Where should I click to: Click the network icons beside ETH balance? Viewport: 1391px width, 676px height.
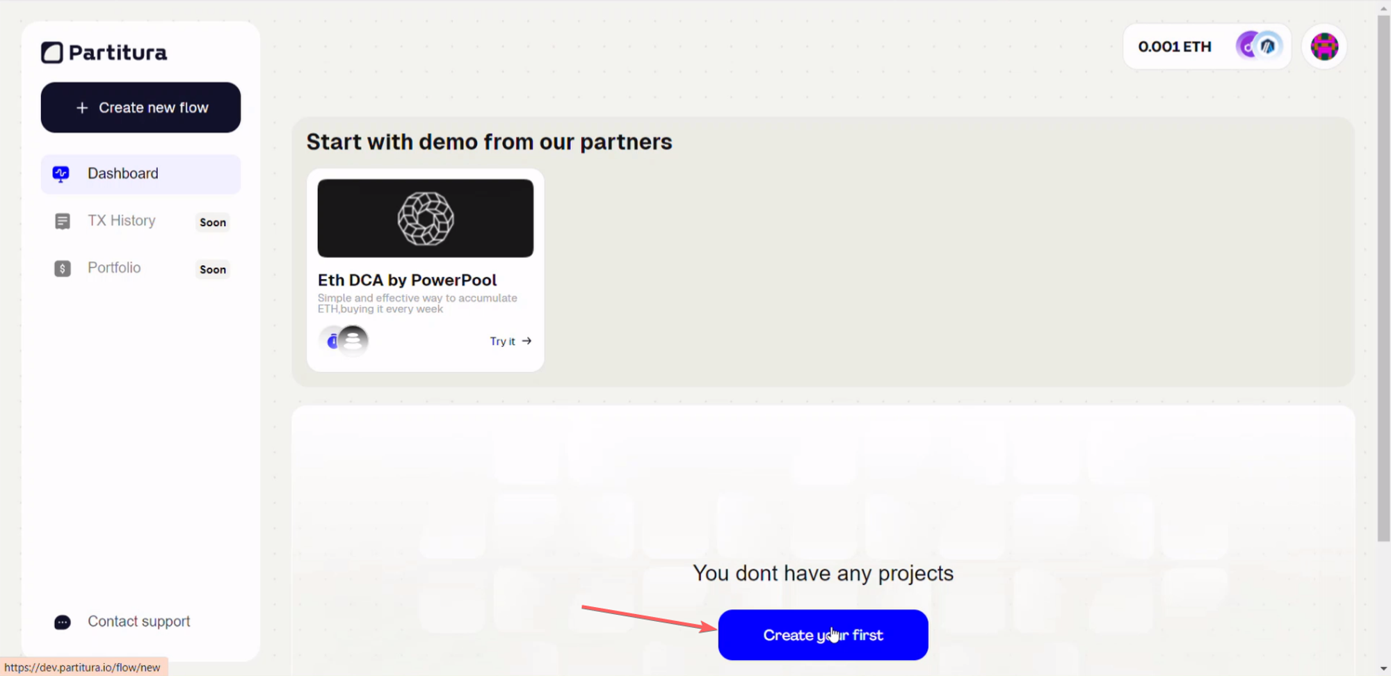pyautogui.click(x=1258, y=47)
